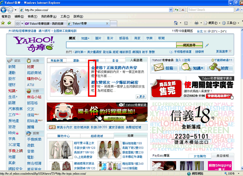This screenshot has width=243, height=176.
Task: Open the Print options dropdown arrow
Action: pyautogui.click(x=201, y=23)
